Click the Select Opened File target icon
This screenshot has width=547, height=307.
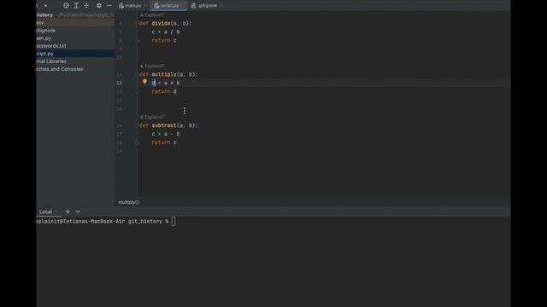pyautogui.click(x=66, y=6)
